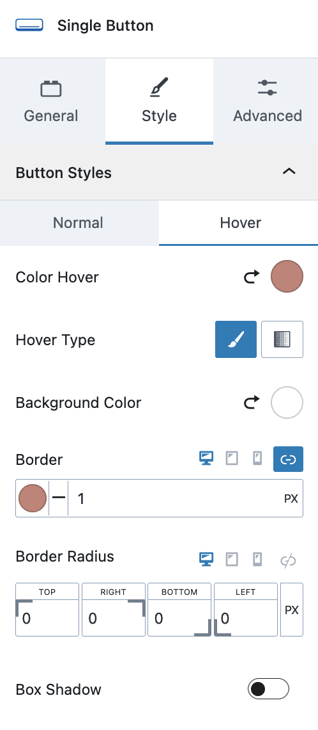Reset the Color Hover value
Screen dimensions: 318x730
click(251, 277)
